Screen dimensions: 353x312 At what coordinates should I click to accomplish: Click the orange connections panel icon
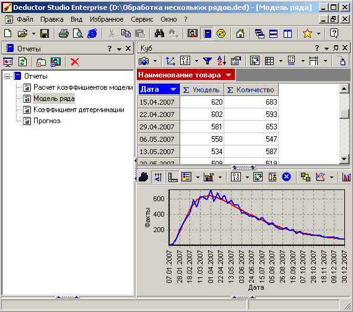click(221, 33)
